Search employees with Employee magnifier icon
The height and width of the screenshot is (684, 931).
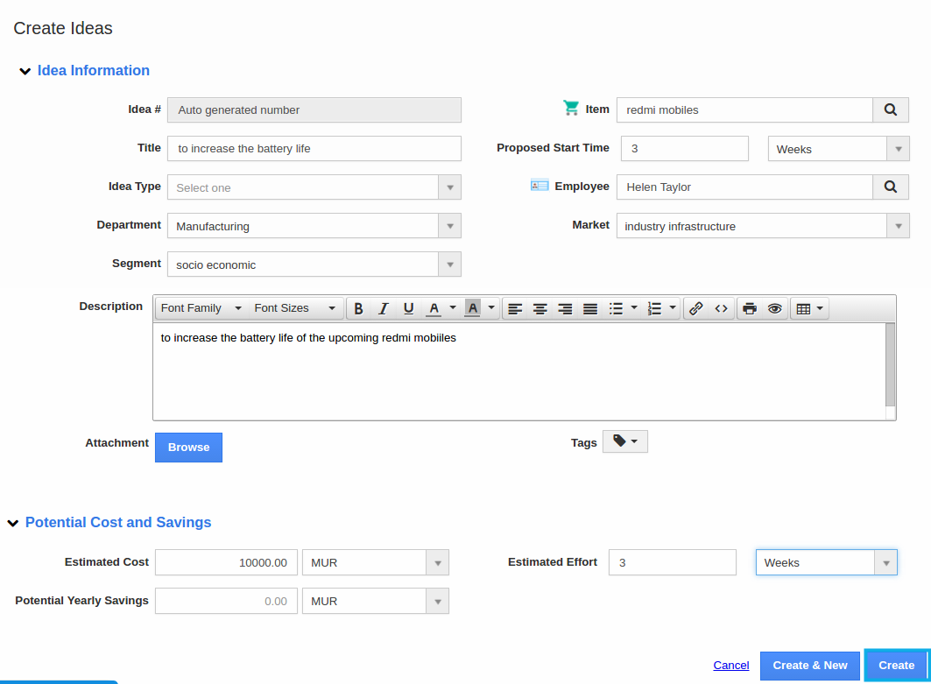[891, 187]
